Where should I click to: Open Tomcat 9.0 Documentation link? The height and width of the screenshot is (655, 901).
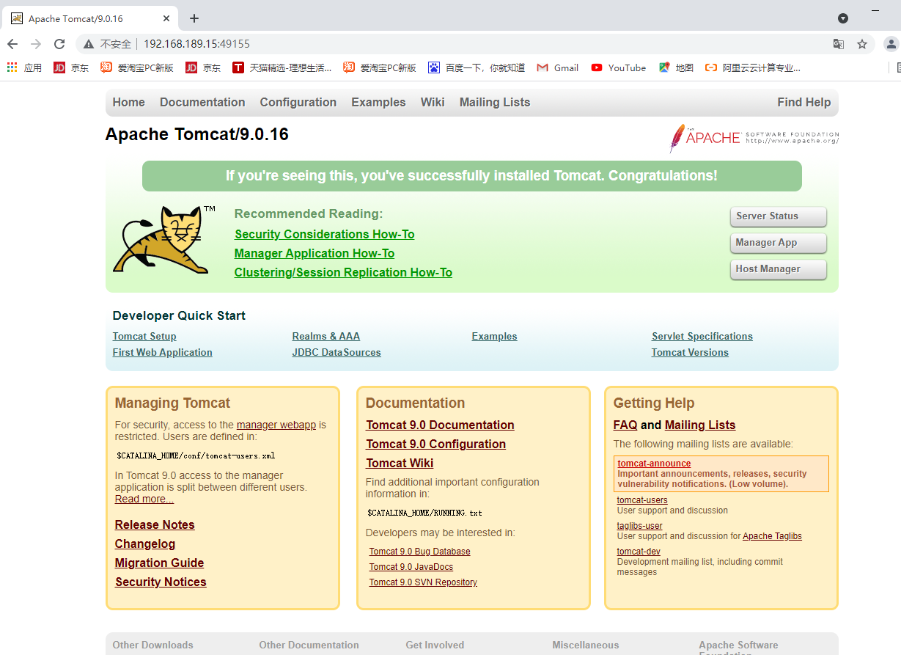click(441, 425)
